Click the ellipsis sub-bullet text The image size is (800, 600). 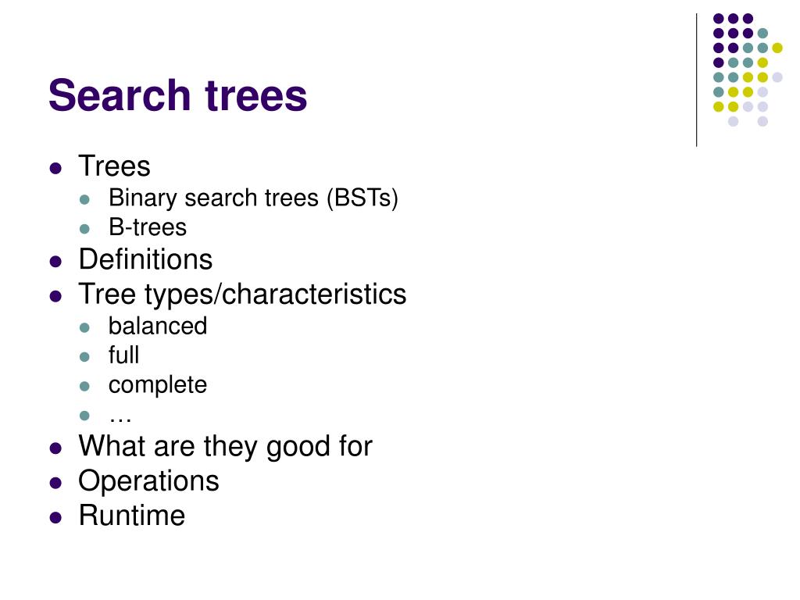(120, 419)
